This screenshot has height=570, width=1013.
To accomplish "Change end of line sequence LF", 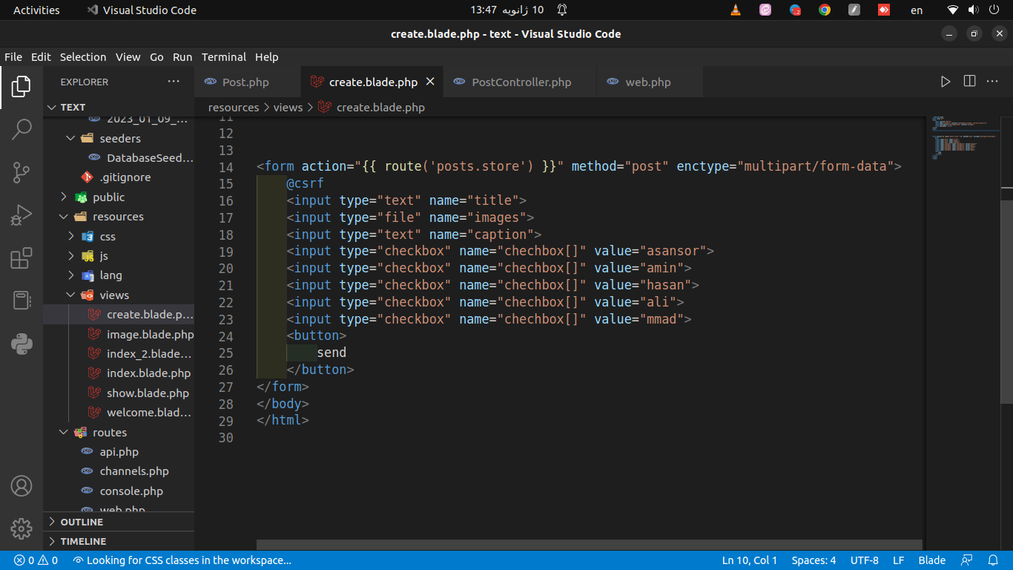I will (898, 560).
